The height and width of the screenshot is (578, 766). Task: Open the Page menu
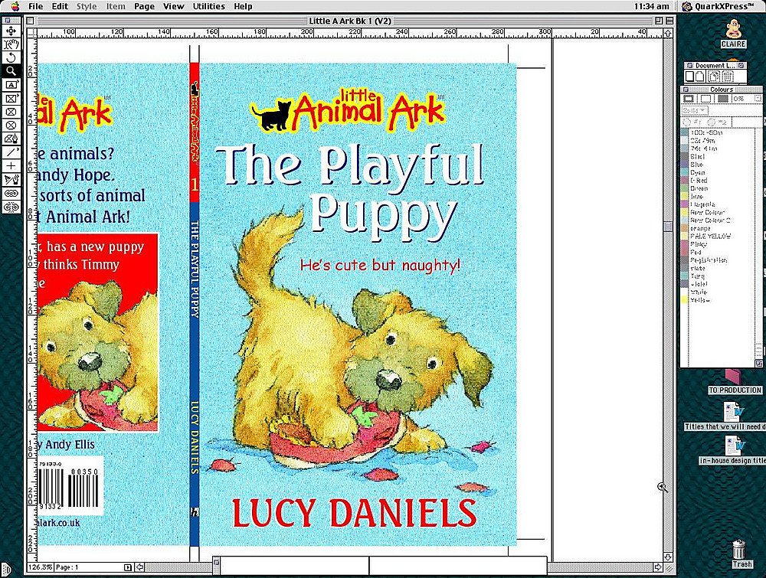click(144, 6)
